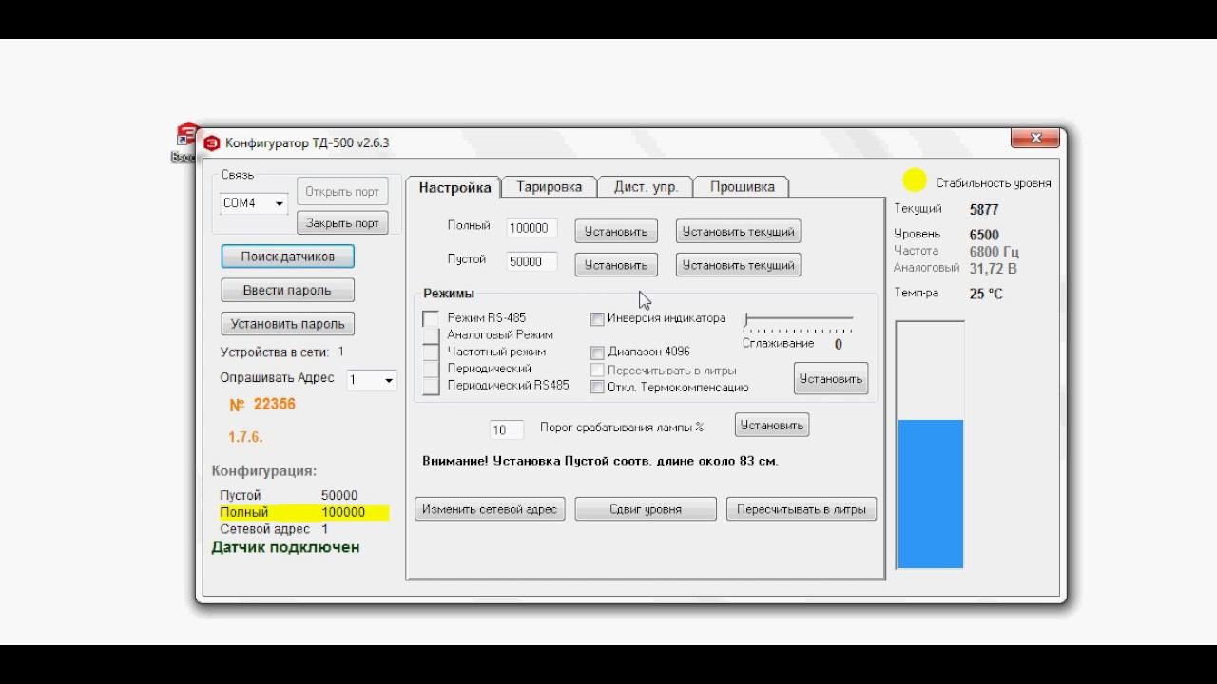Click the Внимание warning message text

coord(600,461)
